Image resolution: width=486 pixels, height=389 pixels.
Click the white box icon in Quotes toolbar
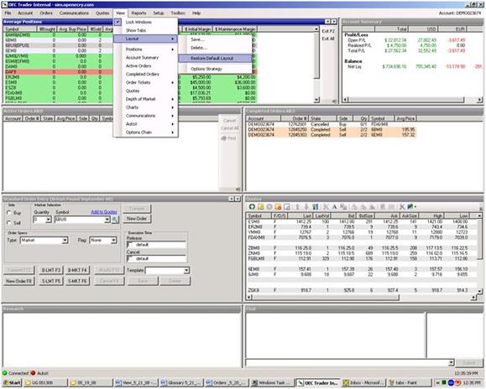tap(287, 207)
